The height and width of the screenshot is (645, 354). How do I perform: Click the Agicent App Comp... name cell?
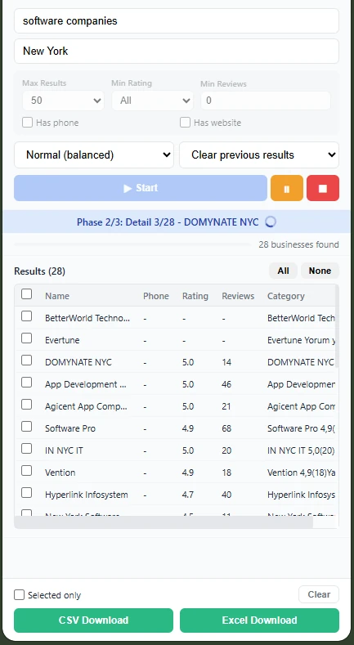click(x=86, y=406)
